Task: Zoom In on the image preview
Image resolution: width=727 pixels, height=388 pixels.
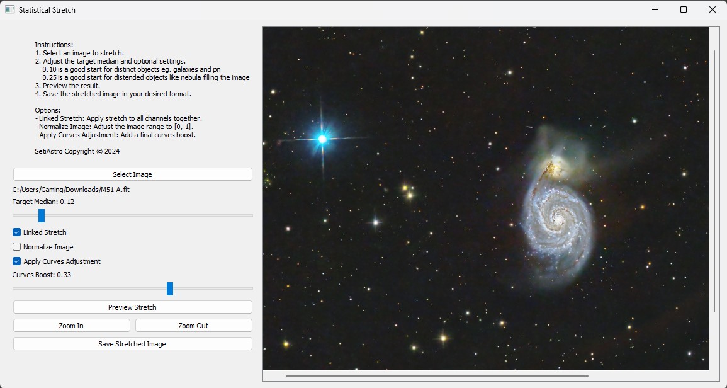Action: pyautogui.click(x=71, y=326)
